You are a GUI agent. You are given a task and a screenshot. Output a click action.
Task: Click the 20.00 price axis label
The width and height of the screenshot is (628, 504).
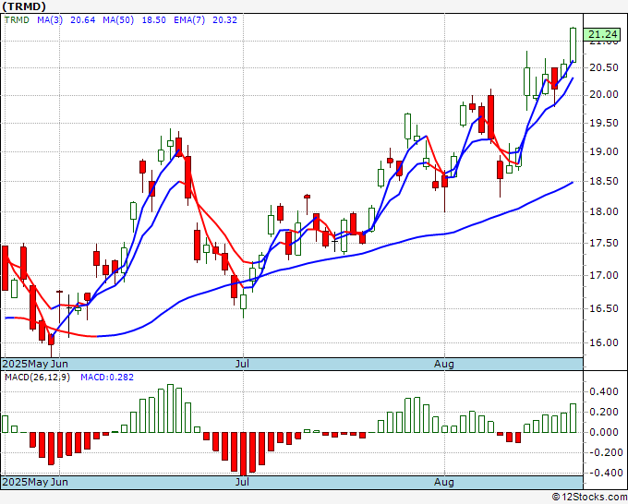pos(604,94)
